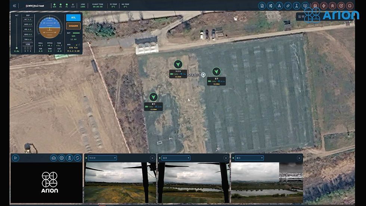Click the GPS RTK Fix status text
Viewport: 366px width, 206px height.
click(x=73, y=47)
